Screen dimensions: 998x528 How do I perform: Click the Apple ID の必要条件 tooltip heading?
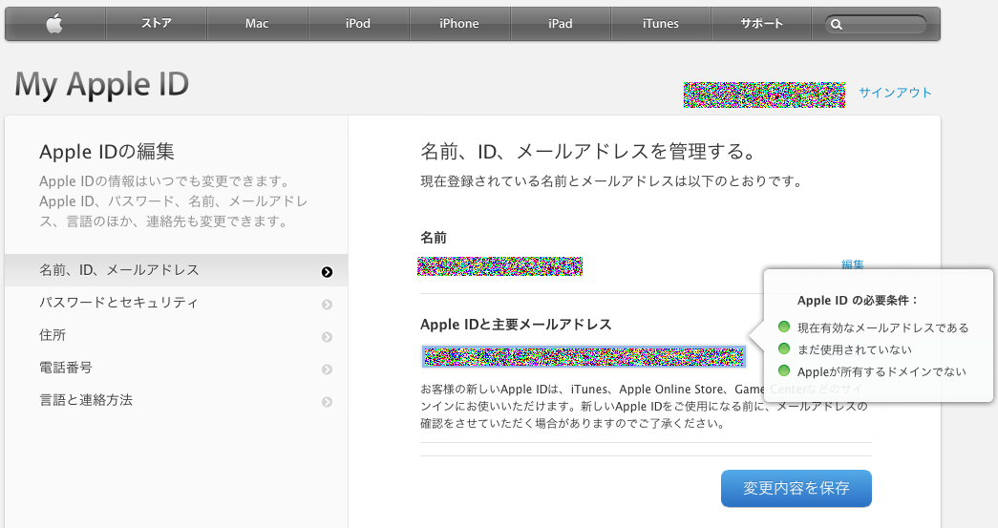coord(858,300)
